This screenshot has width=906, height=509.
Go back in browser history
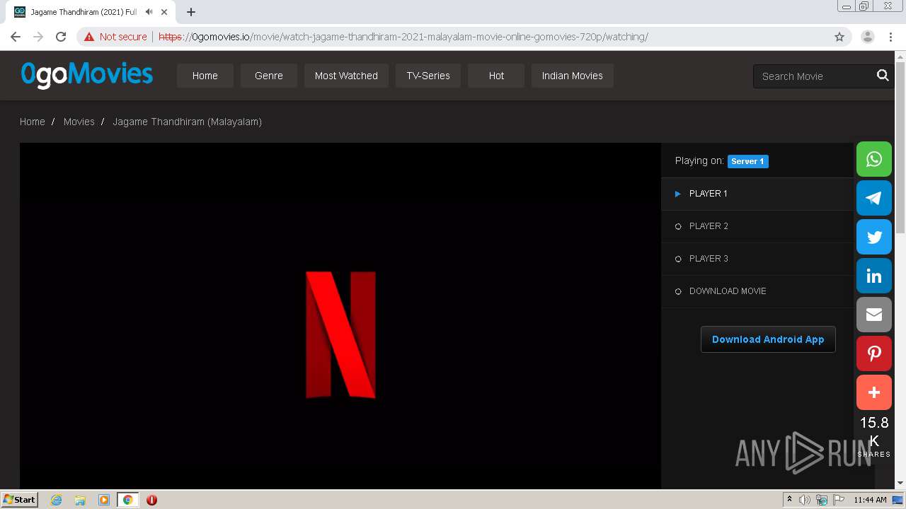tap(16, 37)
